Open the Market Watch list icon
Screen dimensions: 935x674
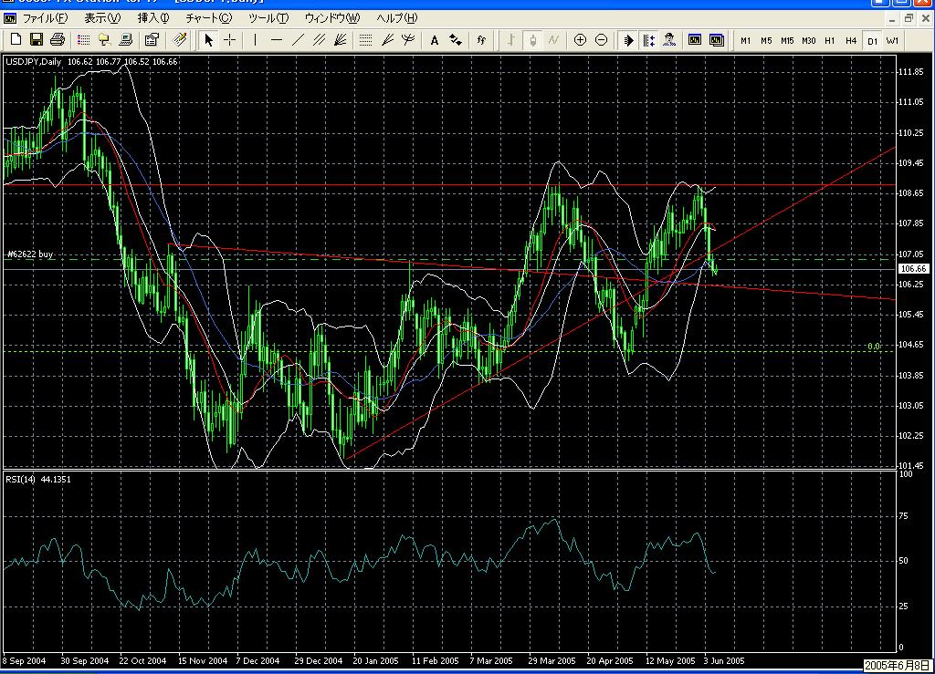pos(83,40)
